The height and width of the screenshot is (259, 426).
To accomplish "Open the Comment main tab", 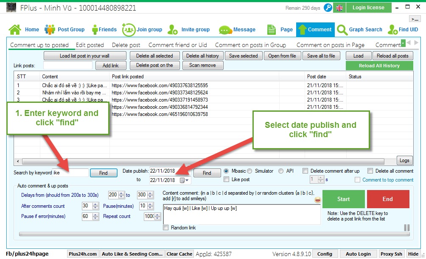I will (x=315, y=30).
